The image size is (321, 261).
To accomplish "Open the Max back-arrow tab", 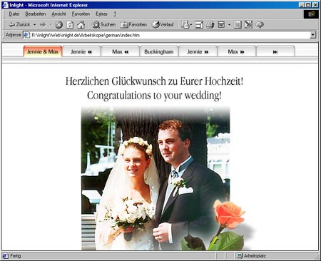I will pos(120,51).
